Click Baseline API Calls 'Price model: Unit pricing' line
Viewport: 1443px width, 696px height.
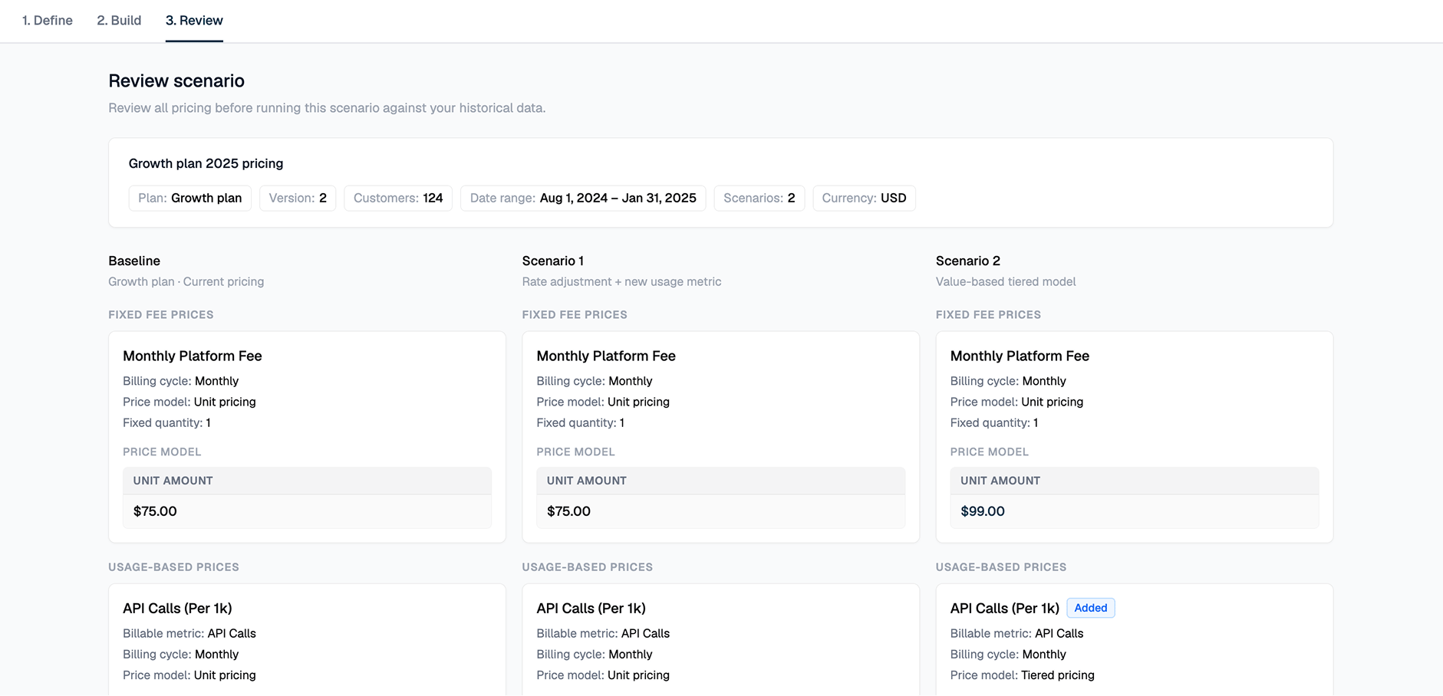pyautogui.click(x=189, y=675)
